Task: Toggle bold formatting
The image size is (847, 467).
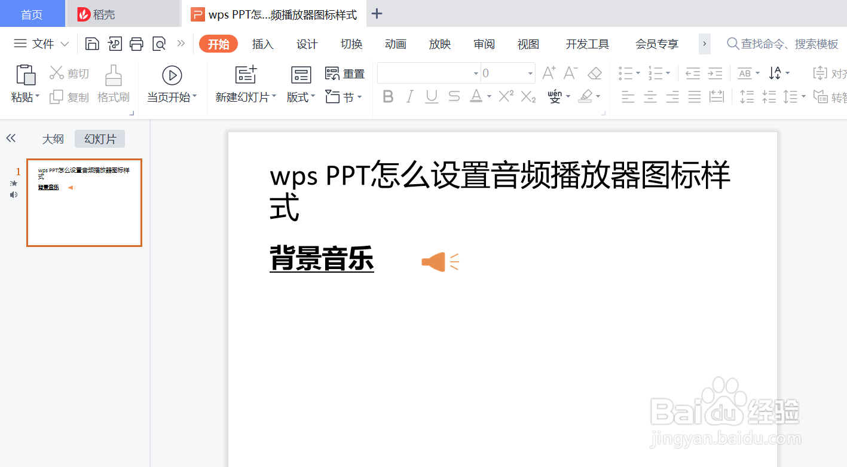Action: tap(388, 96)
